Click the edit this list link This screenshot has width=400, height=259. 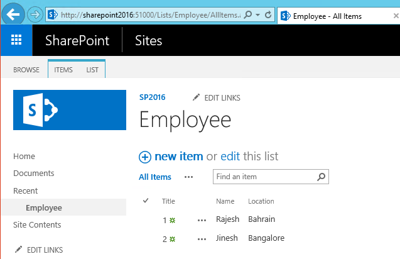point(230,157)
